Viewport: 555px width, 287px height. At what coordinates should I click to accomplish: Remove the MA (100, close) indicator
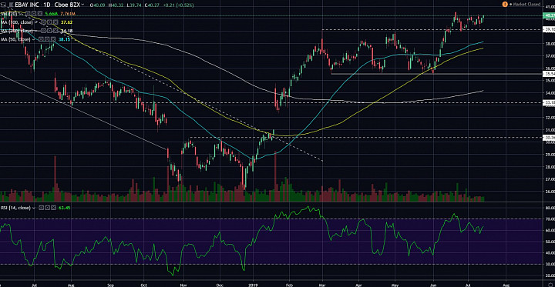(x=56, y=22)
